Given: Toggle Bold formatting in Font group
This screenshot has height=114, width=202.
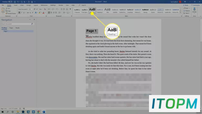Looking at the screenshot, I should click(19, 13).
